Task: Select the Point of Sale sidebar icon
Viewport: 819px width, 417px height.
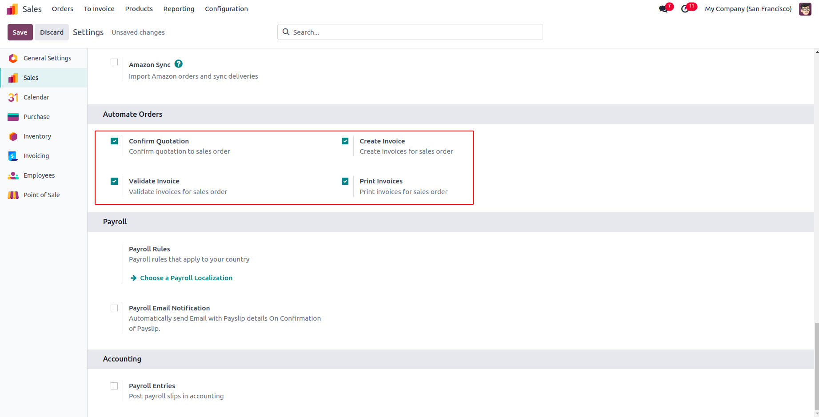Action: pos(13,195)
